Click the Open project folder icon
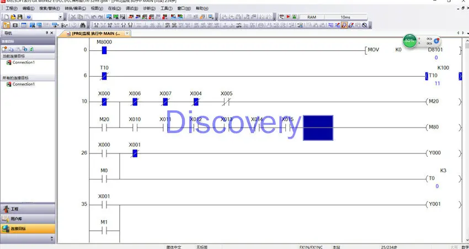Image resolution: width=469 pixels, height=249 pixels. coord(12,17)
